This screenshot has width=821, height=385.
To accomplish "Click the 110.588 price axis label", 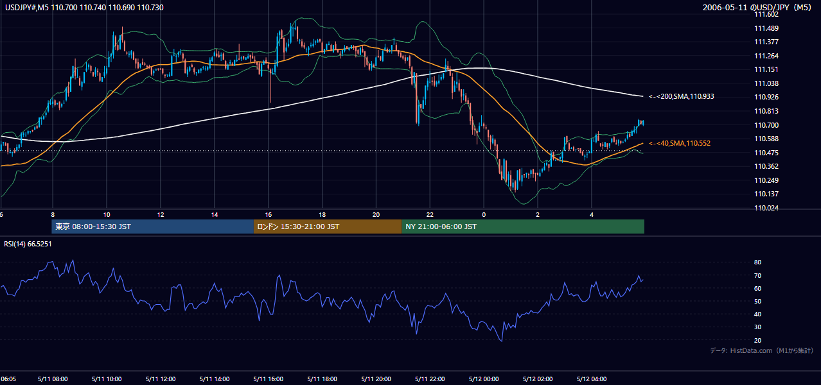I will [766, 139].
